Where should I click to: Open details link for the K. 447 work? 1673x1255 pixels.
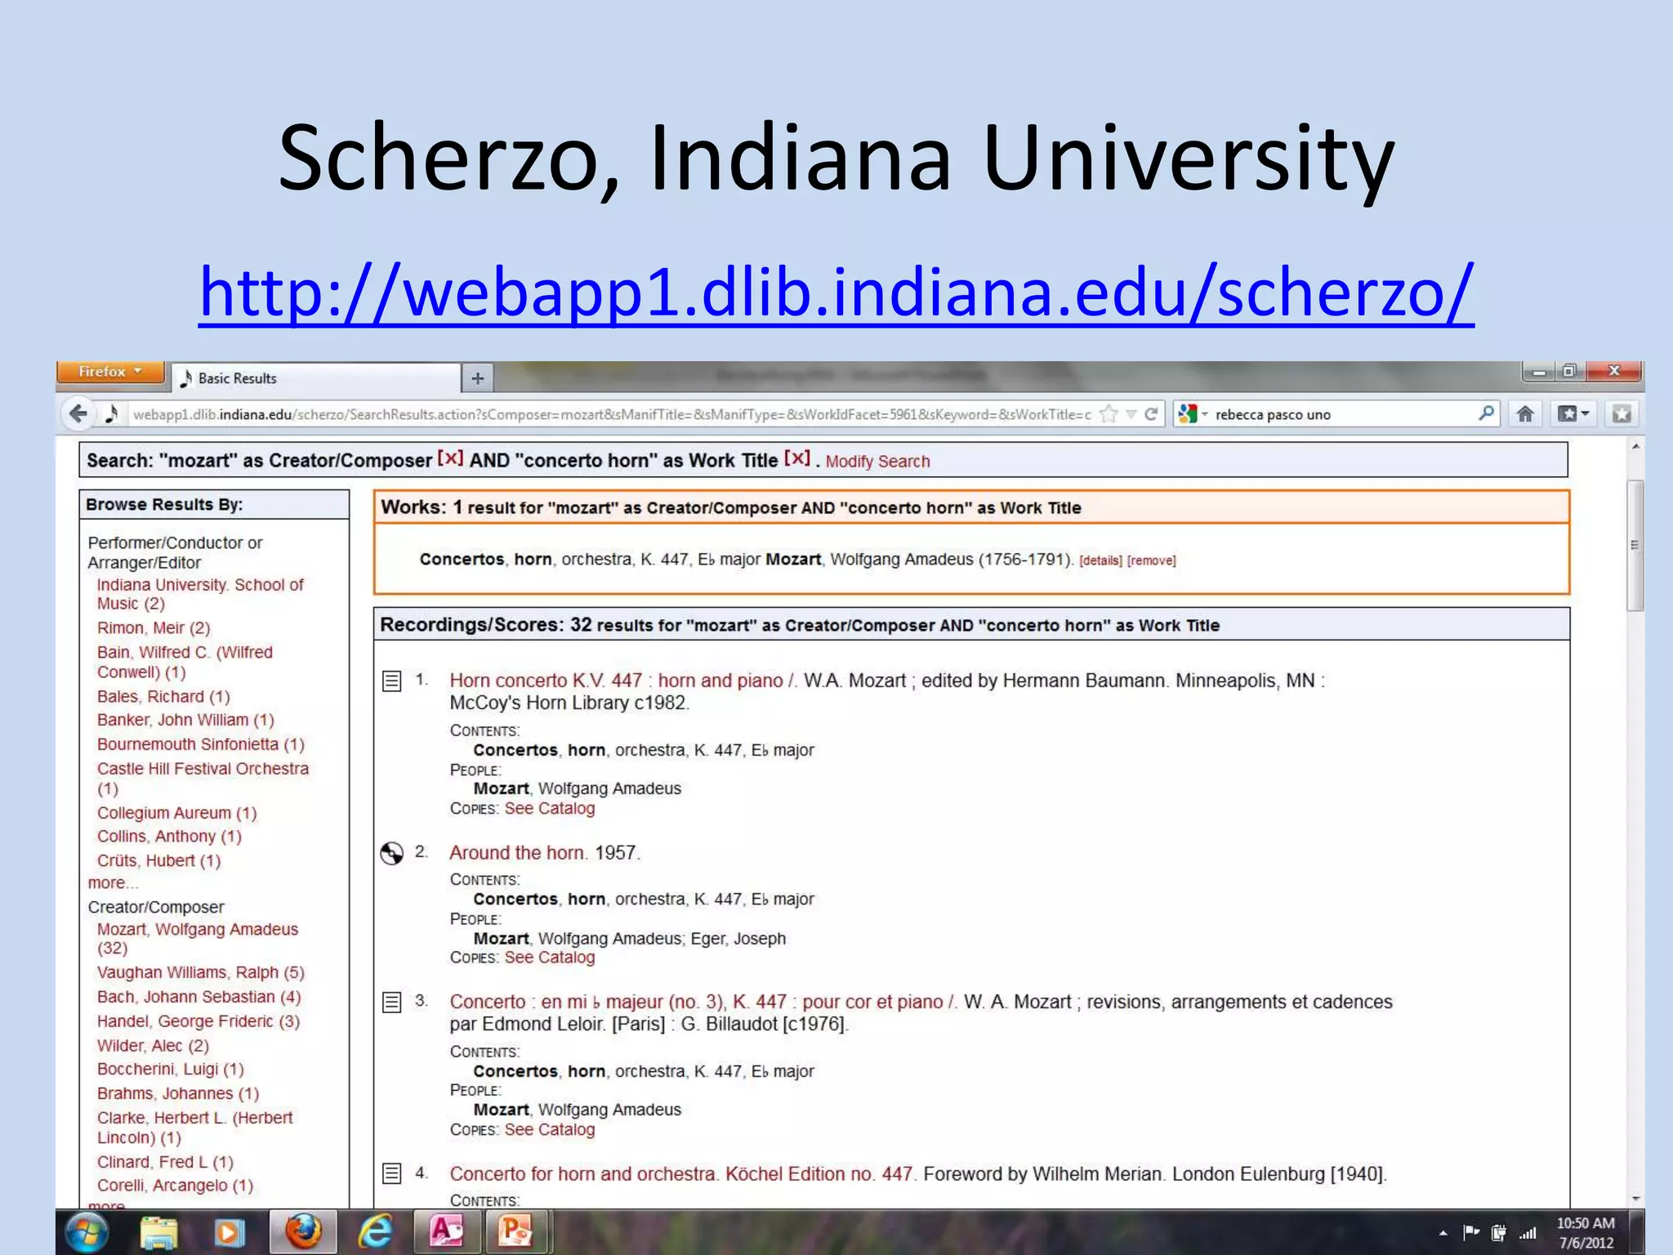click(1100, 561)
